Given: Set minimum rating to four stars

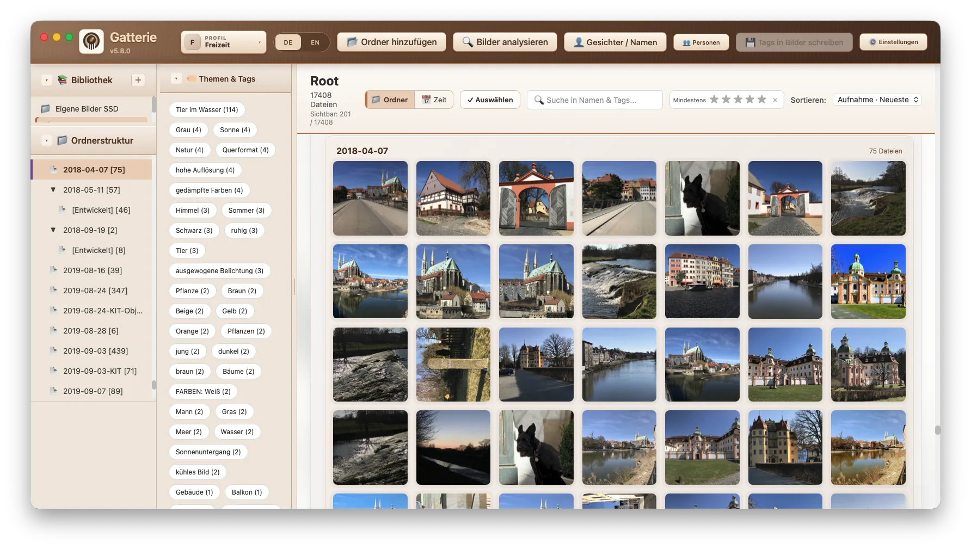Looking at the screenshot, I should pyautogui.click(x=750, y=100).
